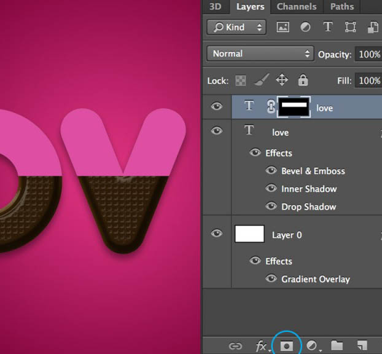Open the fx layer style menu

click(x=262, y=346)
